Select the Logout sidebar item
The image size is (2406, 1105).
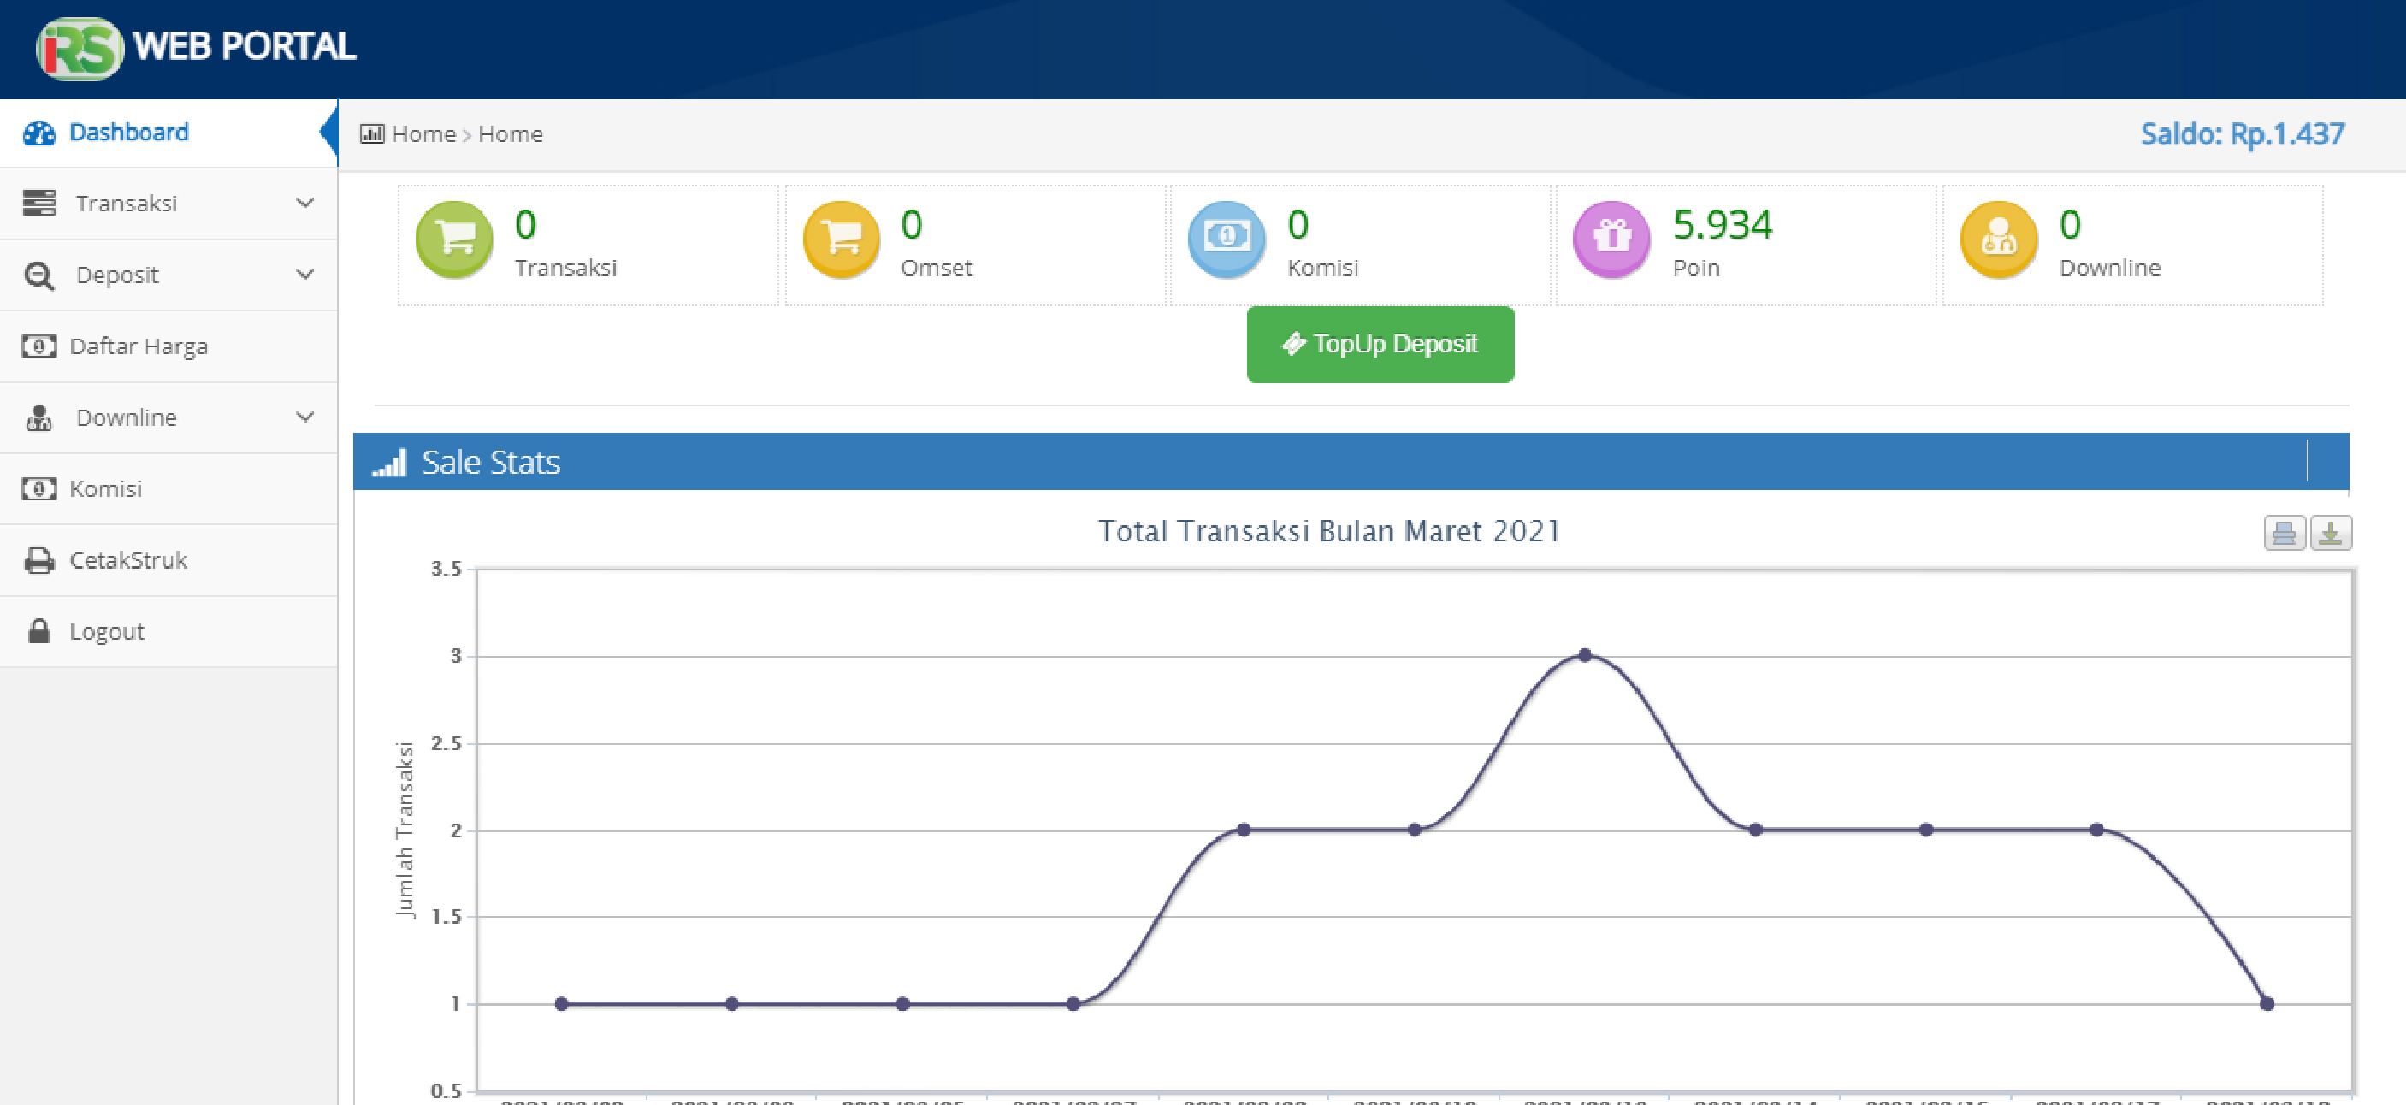[106, 631]
